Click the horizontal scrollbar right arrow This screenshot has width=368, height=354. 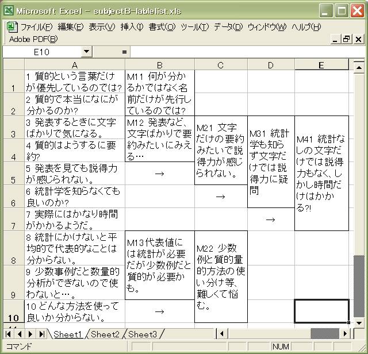[x=345, y=333]
